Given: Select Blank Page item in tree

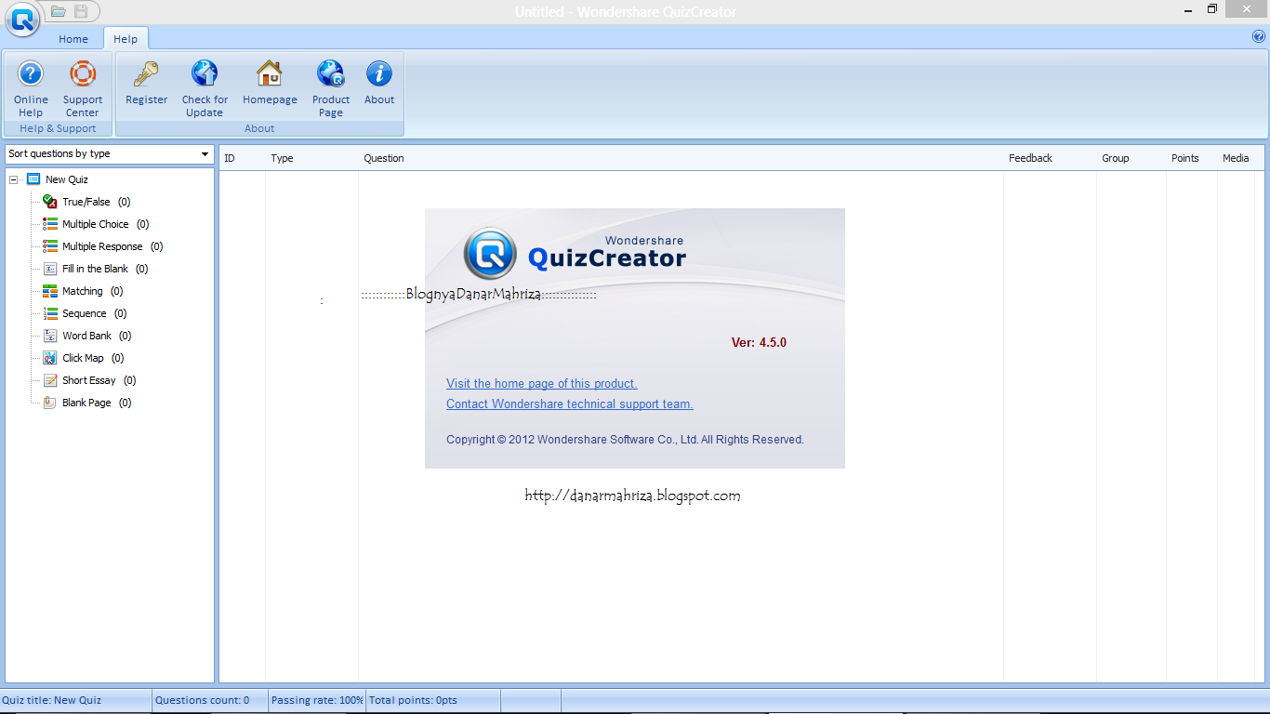Looking at the screenshot, I should pos(86,403).
